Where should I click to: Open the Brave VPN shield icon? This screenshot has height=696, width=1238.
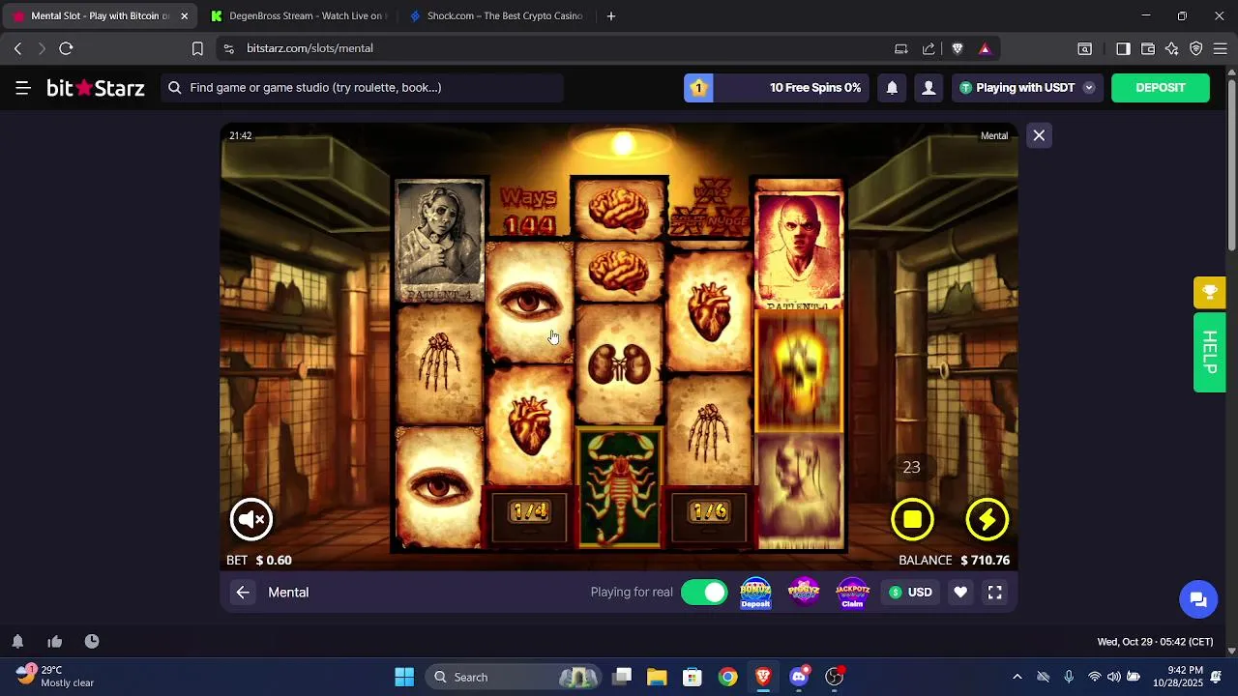[x=1196, y=48]
